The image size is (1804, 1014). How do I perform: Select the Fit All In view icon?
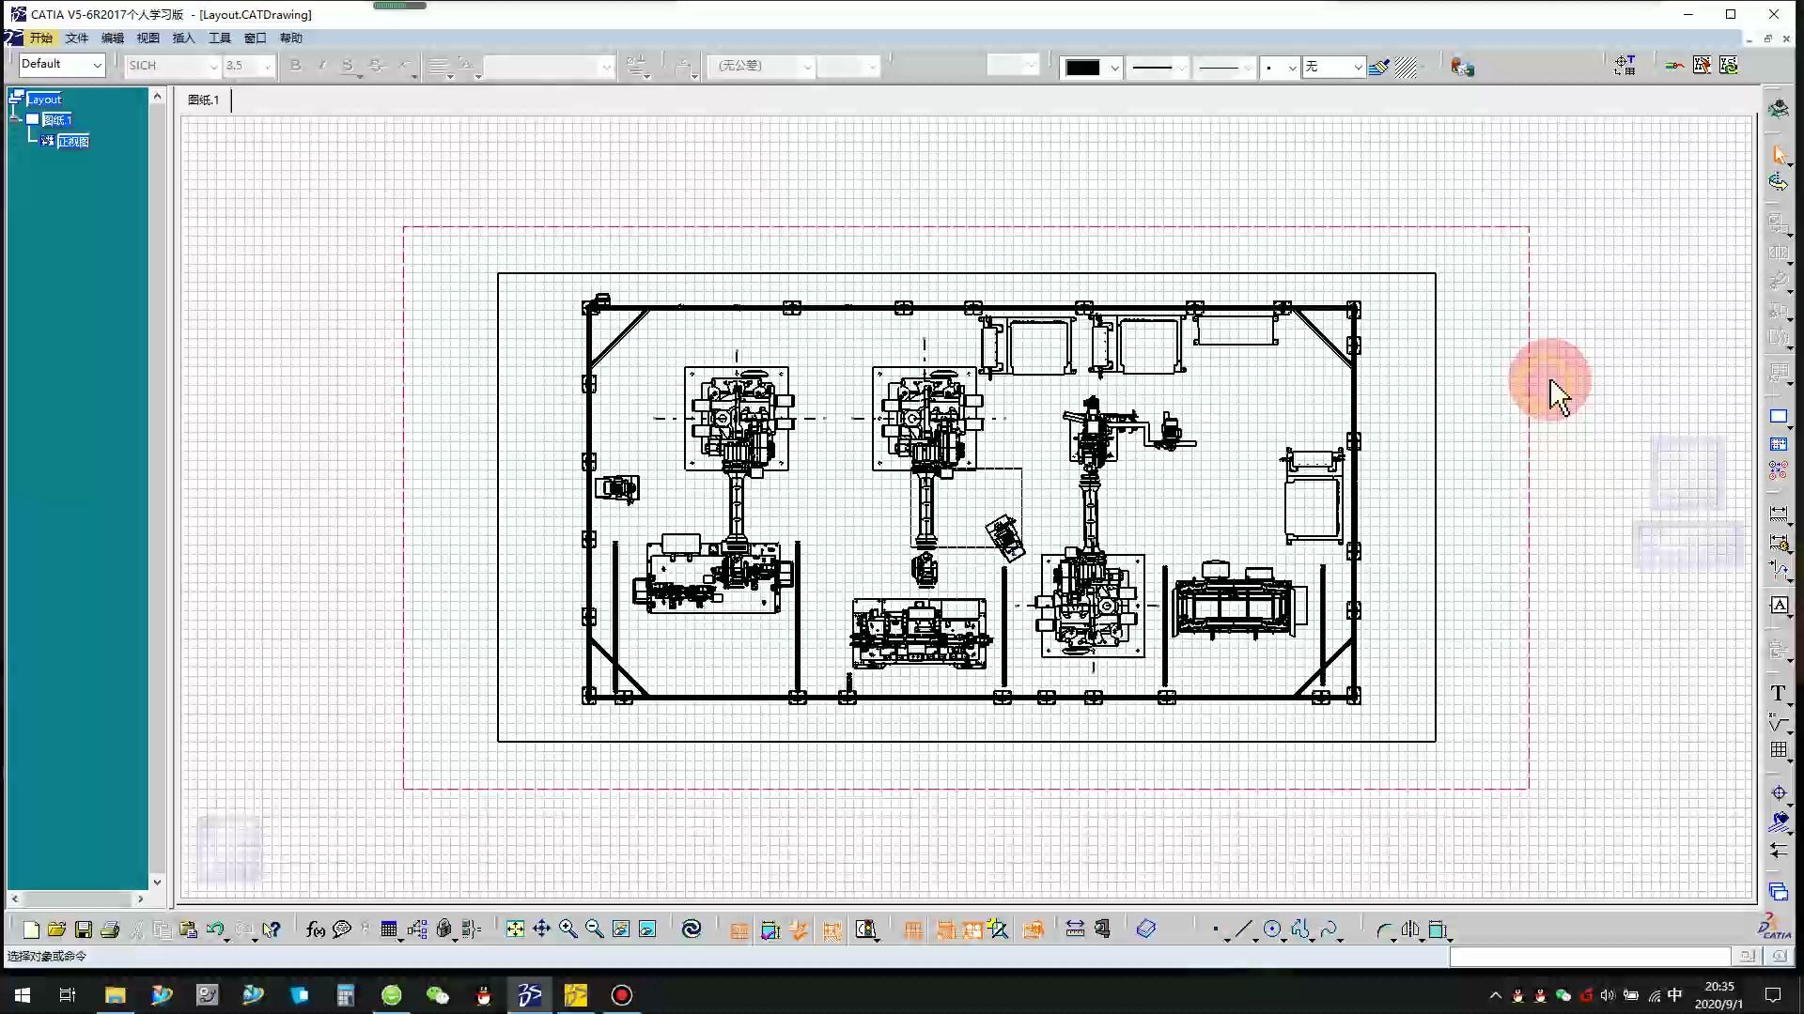pos(515,929)
